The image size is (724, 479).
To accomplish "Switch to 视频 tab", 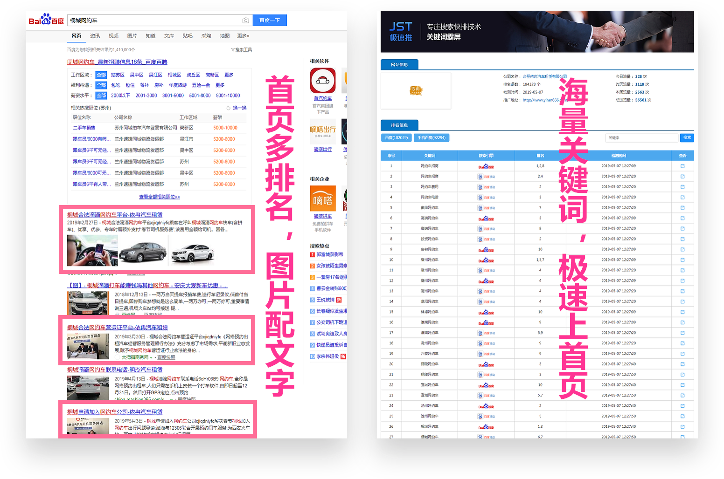I will click(113, 36).
